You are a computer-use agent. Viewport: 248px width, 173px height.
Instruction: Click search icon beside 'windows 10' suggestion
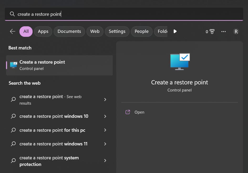(x=13, y=116)
